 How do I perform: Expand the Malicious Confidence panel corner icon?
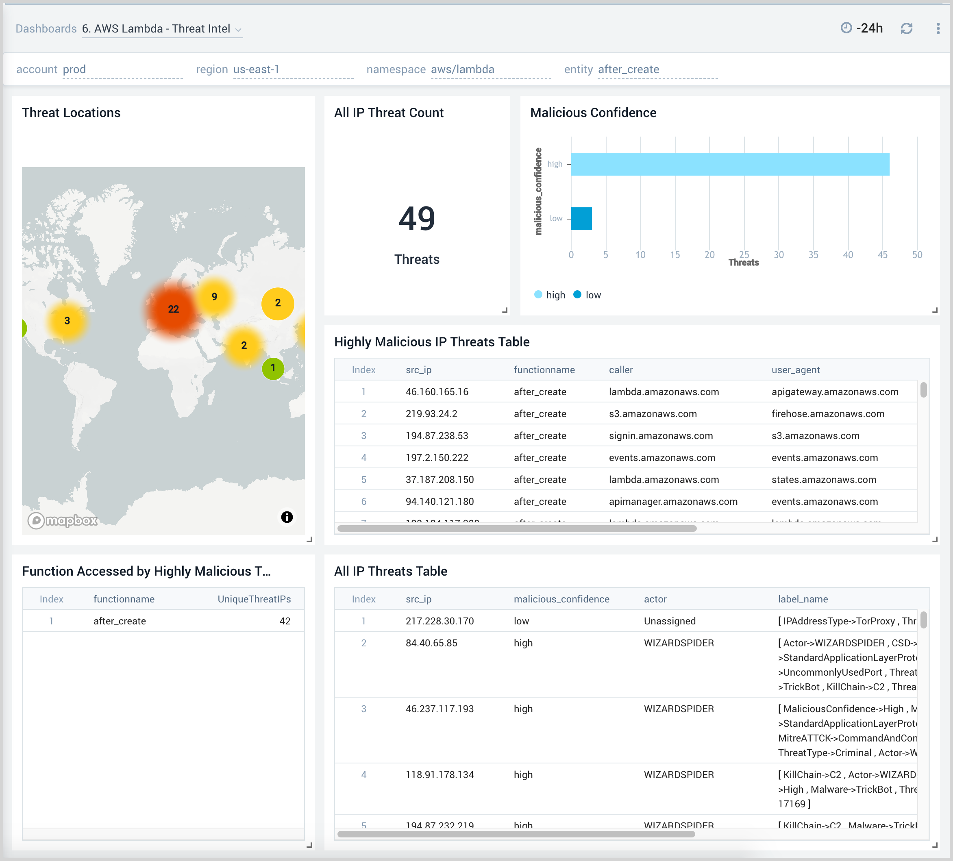tap(935, 311)
